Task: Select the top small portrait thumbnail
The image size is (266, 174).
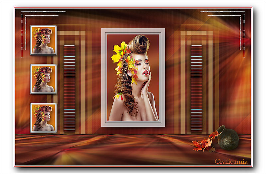Action: click(43, 40)
